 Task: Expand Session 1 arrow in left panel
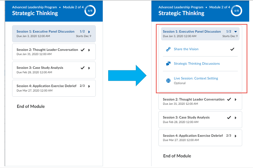[89, 32]
